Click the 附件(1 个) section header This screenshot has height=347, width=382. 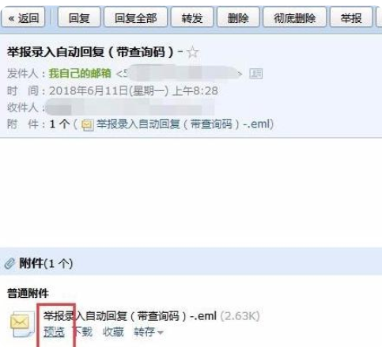pyautogui.click(x=46, y=263)
